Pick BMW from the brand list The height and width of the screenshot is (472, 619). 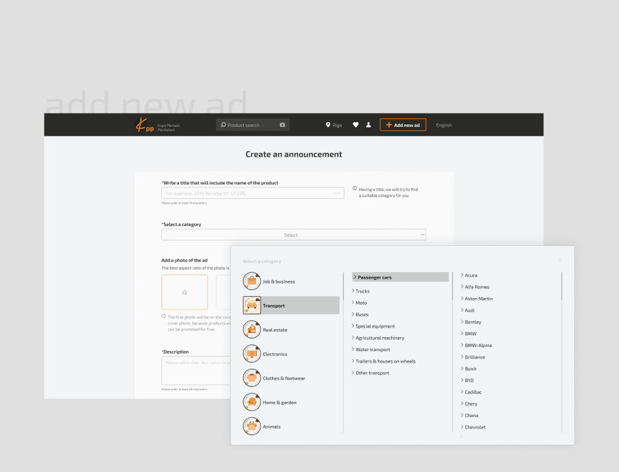click(470, 334)
